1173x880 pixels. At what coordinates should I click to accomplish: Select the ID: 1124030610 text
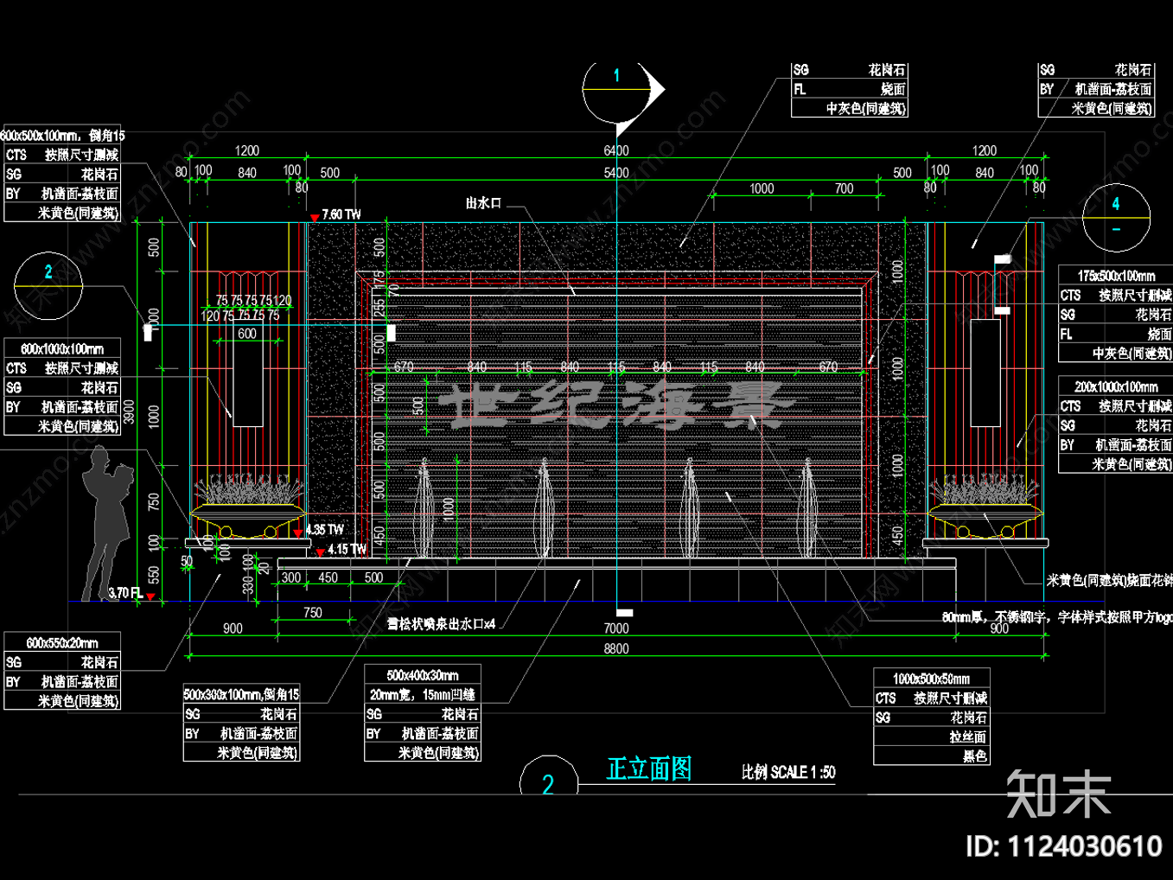point(1064,845)
